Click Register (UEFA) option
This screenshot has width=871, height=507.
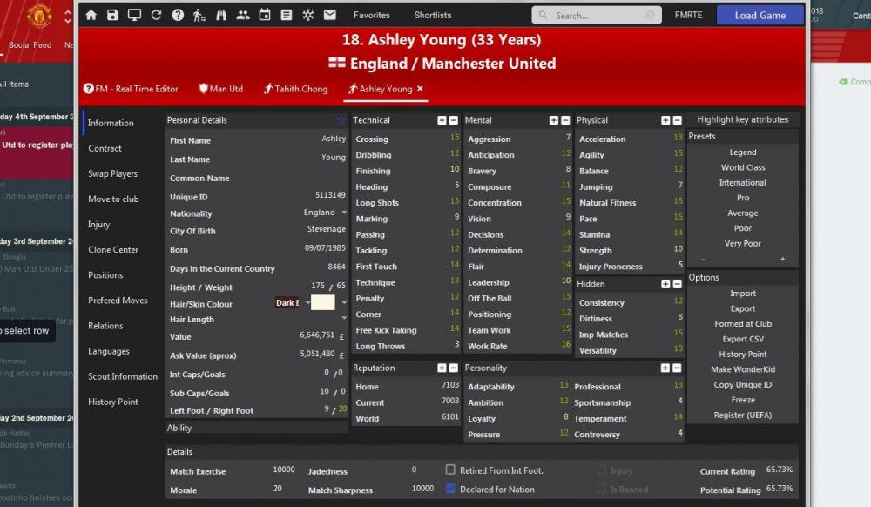(743, 415)
